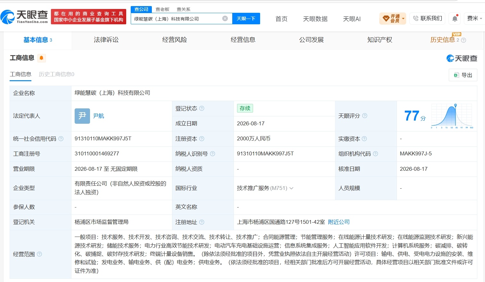Image resolution: width=485 pixels, height=282 pixels.
Task: Open legal representative 尹航 link
Action: point(99,116)
